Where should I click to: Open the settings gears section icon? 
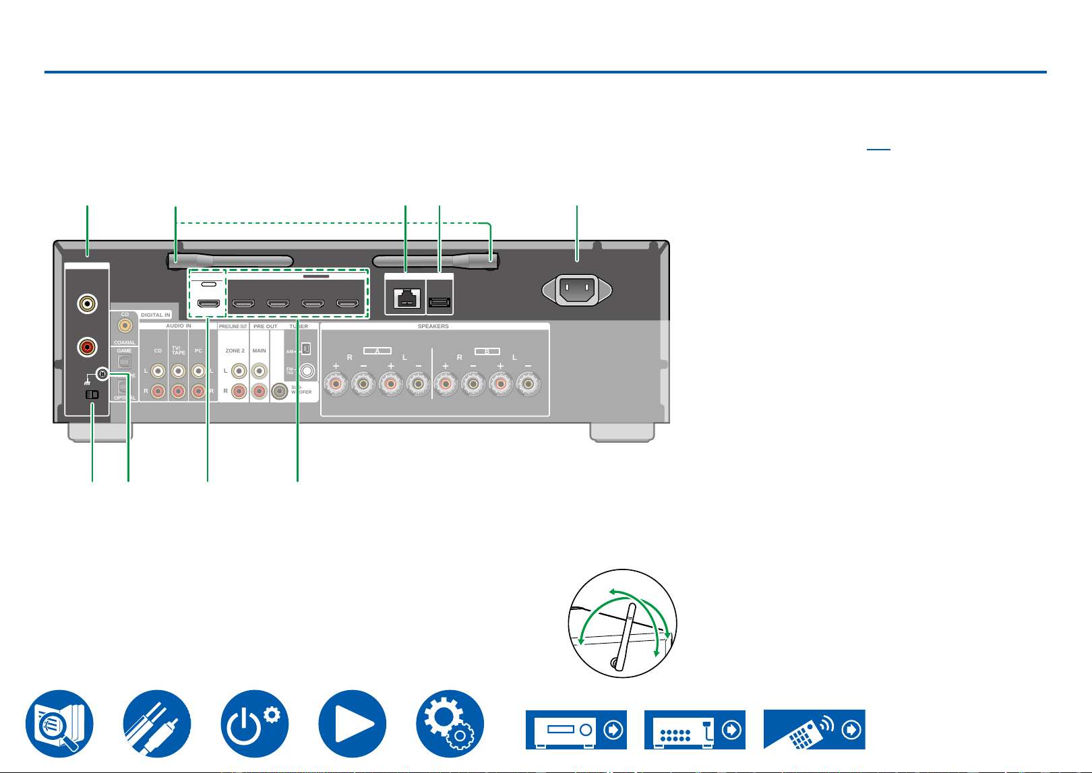(450, 724)
